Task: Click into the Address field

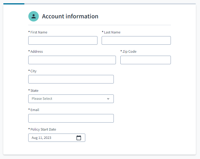Action: pos(72,60)
